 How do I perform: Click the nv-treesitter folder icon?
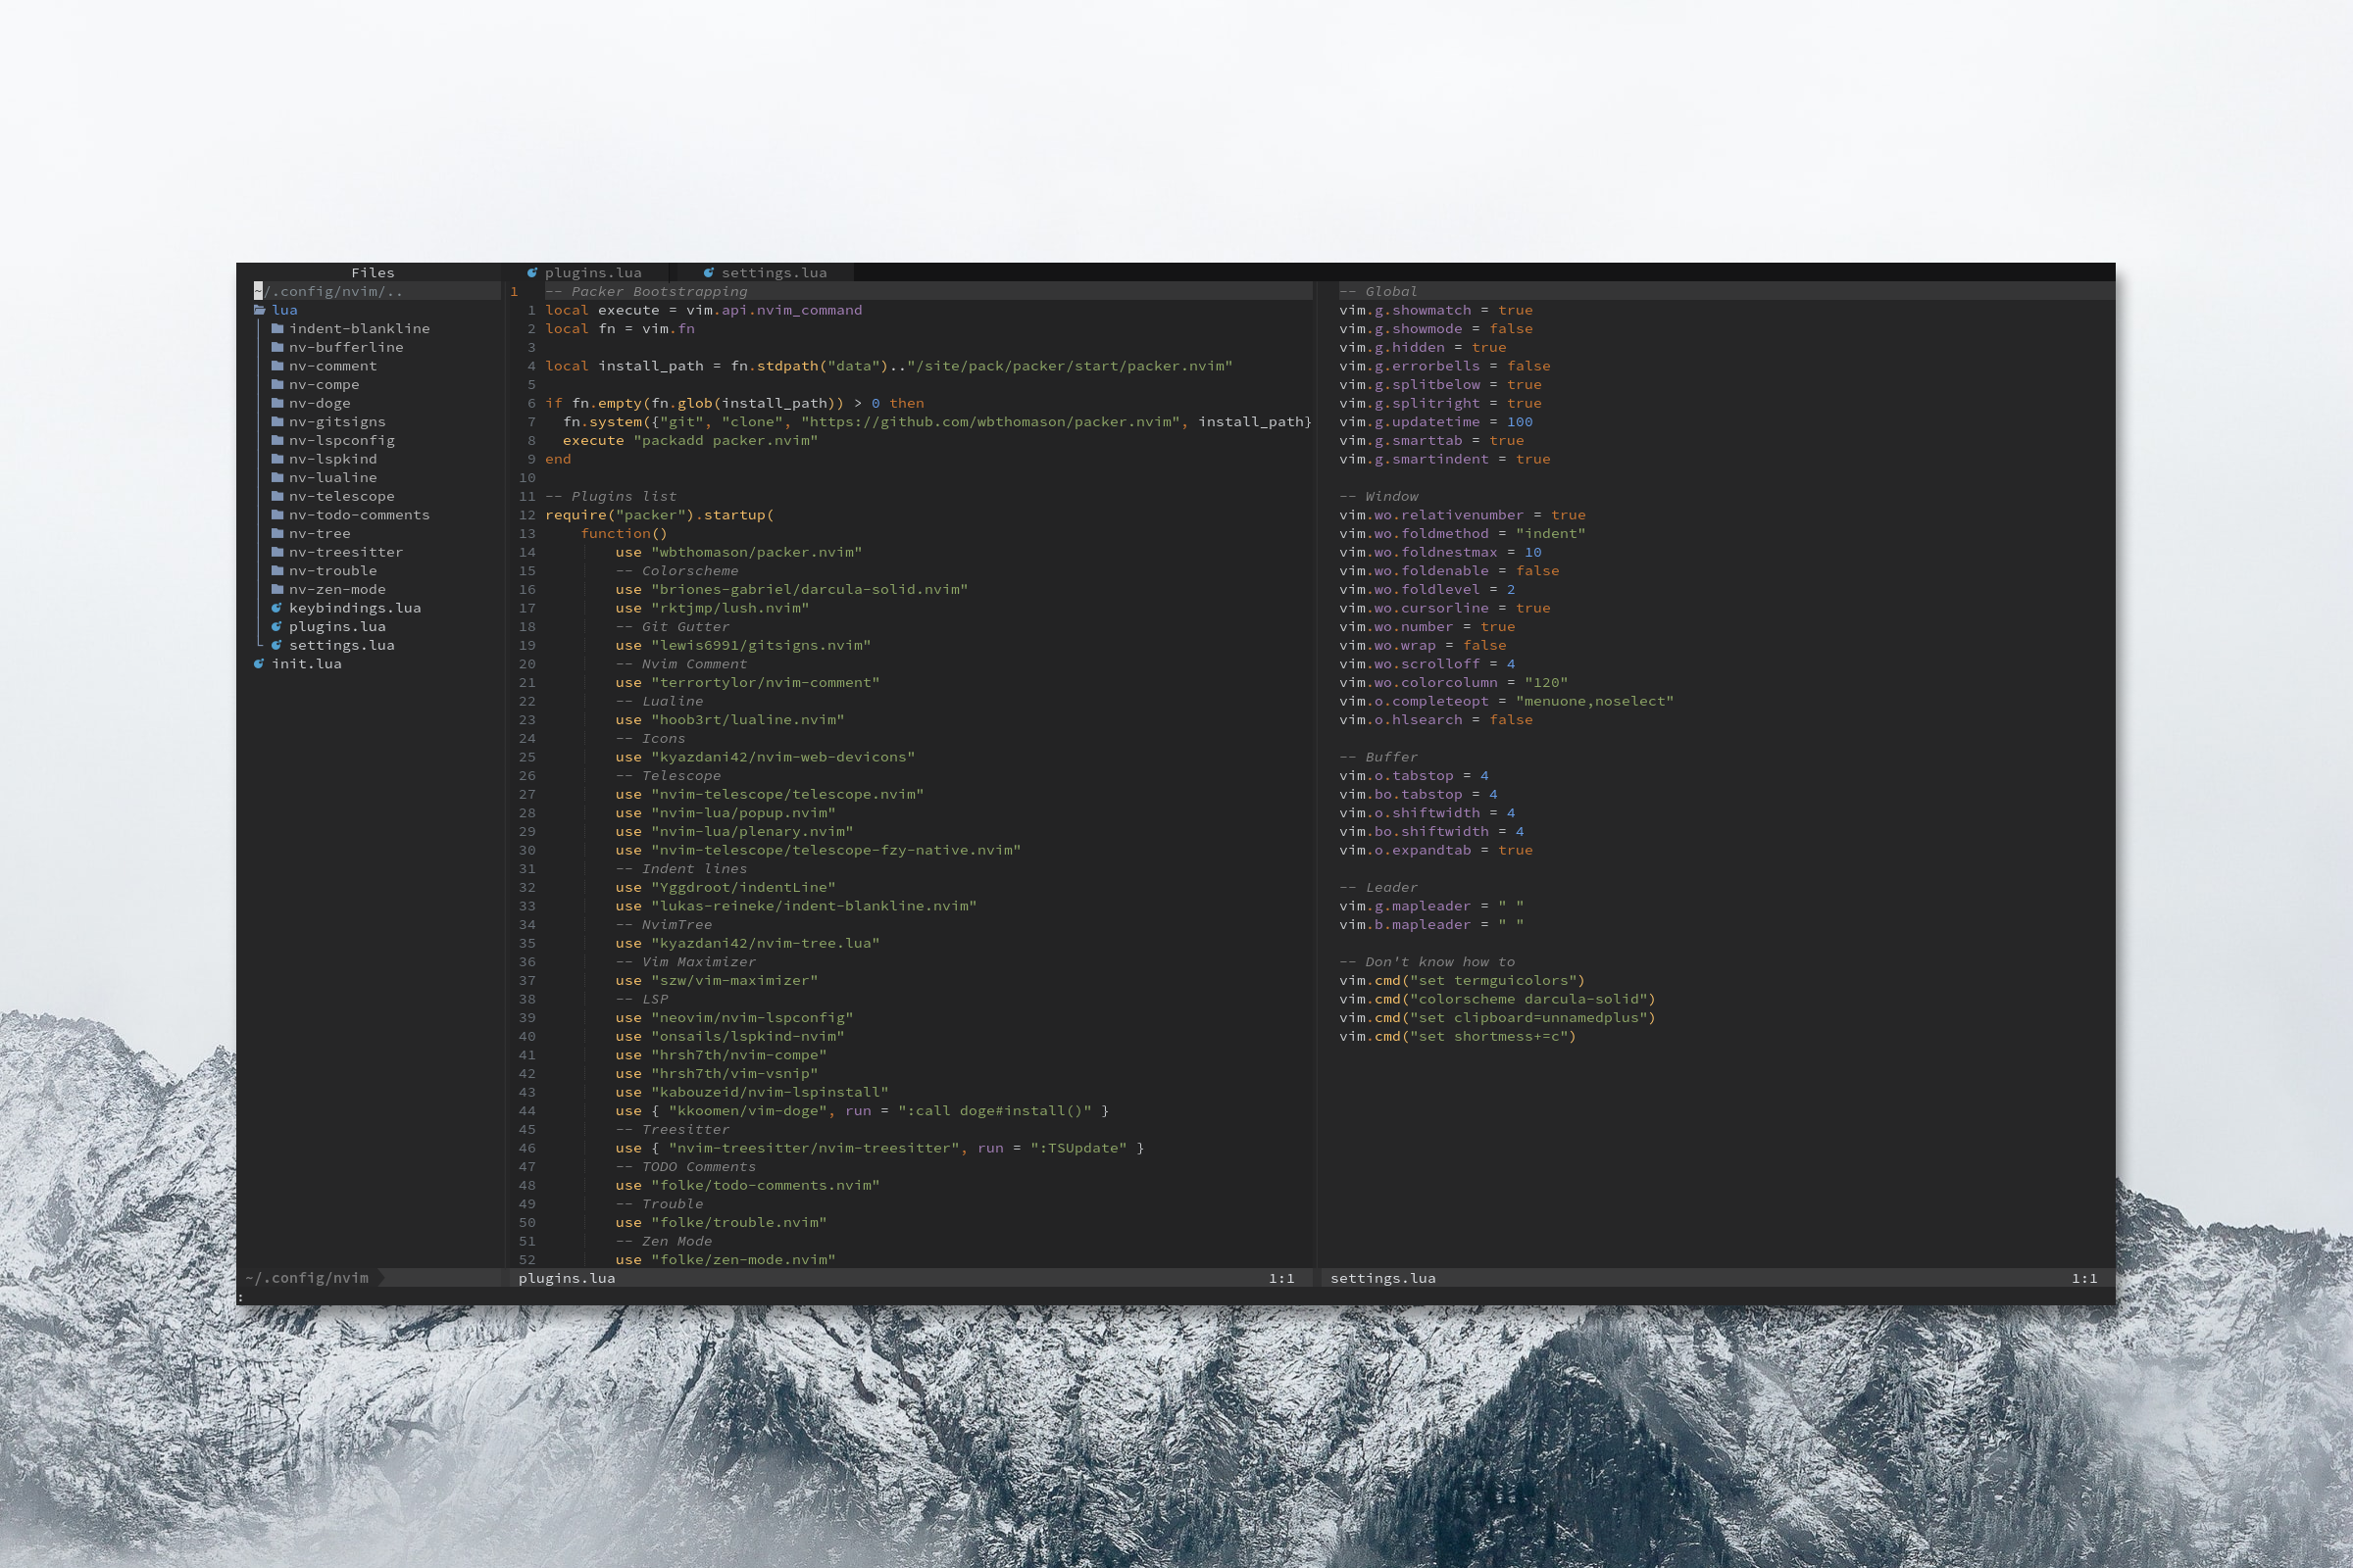click(x=278, y=552)
